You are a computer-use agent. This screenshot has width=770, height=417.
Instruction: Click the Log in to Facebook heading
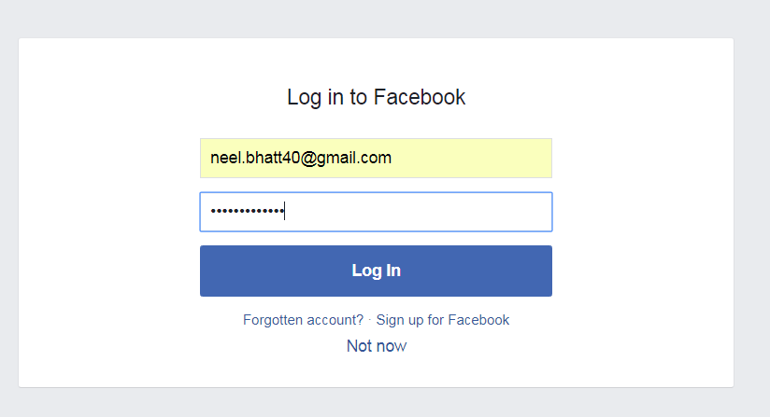point(376,97)
